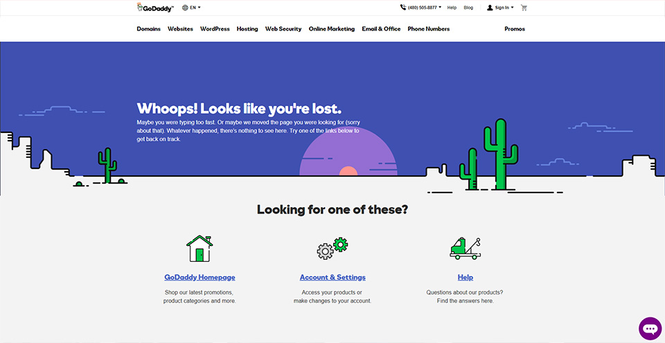
Task: Open the Email & Office menu
Action: click(381, 29)
